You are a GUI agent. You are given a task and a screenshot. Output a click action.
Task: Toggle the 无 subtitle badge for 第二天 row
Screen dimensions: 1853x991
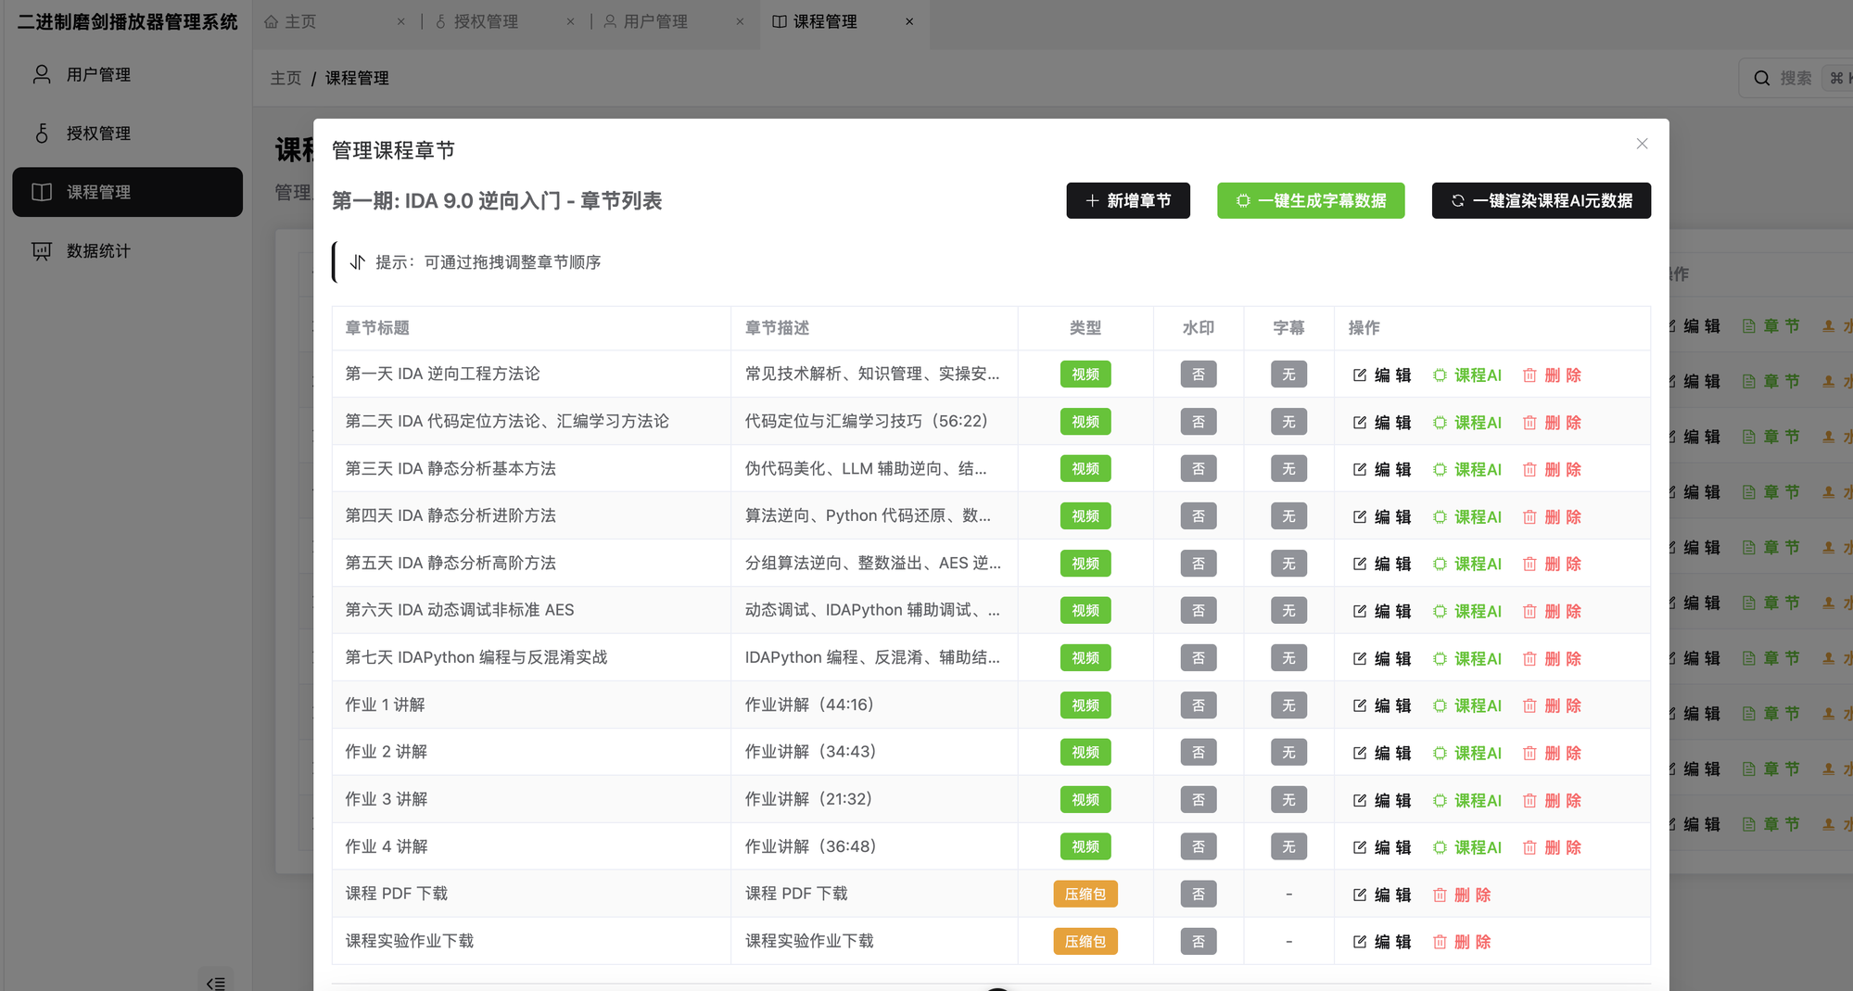point(1288,421)
